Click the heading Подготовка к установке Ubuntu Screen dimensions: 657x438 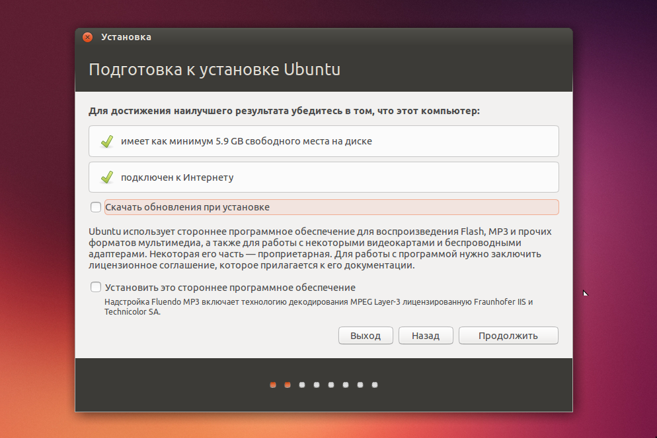click(x=215, y=69)
